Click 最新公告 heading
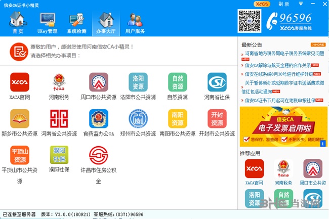 [x=252, y=45]
